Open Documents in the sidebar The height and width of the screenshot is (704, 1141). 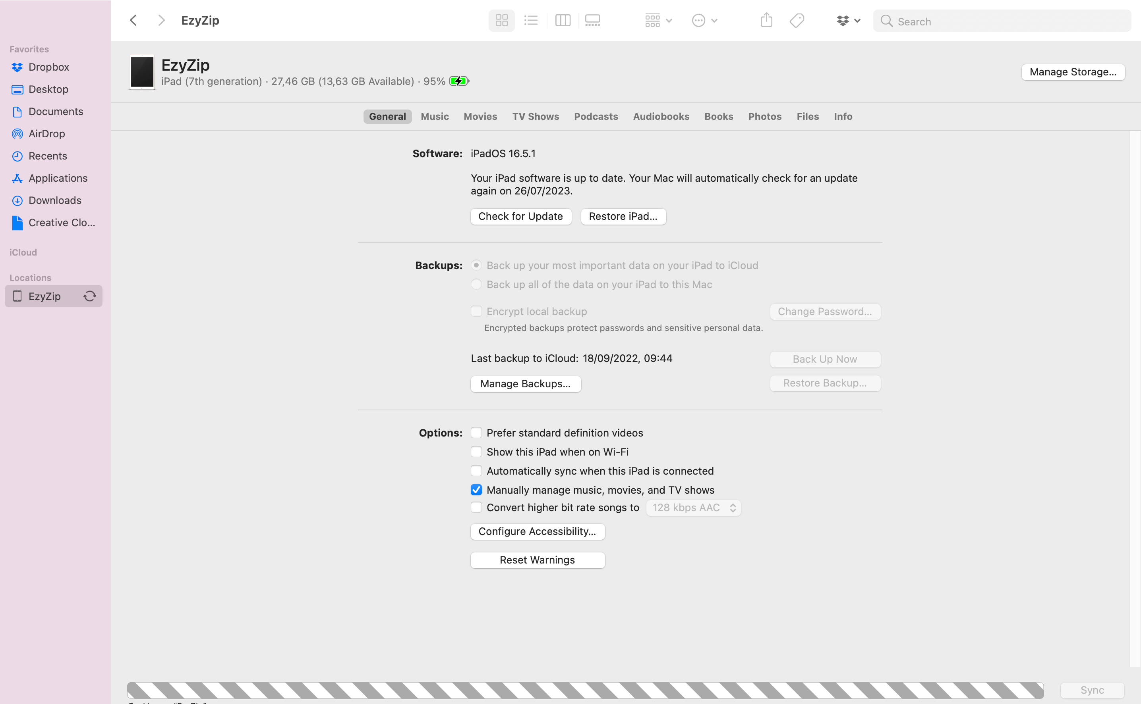coord(56,111)
